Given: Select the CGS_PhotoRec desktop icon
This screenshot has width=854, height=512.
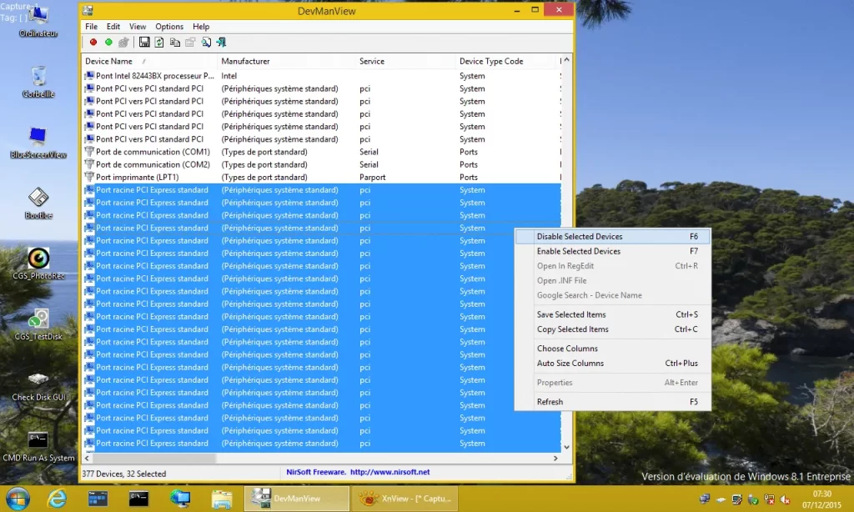Looking at the screenshot, I should tap(38, 264).
